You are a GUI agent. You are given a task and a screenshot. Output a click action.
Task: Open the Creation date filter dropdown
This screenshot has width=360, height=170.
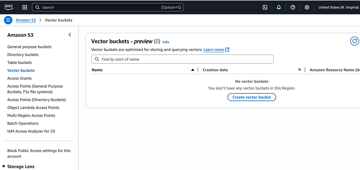click(x=300, y=70)
